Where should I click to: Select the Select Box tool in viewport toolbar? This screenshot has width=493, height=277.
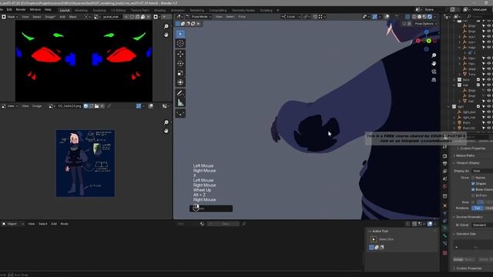point(180,34)
